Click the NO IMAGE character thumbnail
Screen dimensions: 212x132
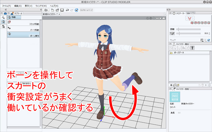coord(175,97)
